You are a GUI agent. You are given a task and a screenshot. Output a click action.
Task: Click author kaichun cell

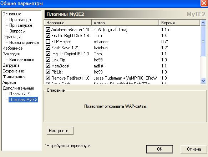[x=101, y=48]
